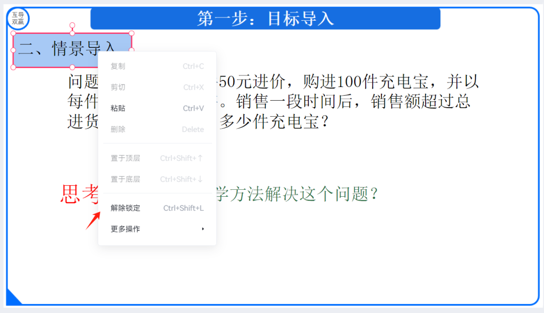Select 置于底层 to send to back
Image resolution: width=544 pixels, height=313 pixels.
coord(124,179)
